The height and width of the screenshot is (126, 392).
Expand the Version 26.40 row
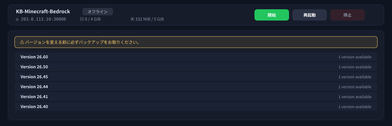pyautogui.click(x=196, y=106)
